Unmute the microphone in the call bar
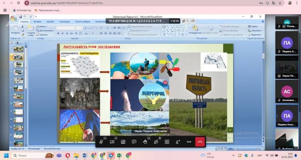Viewport: 301px width, 160px height. (x=101, y=142)
